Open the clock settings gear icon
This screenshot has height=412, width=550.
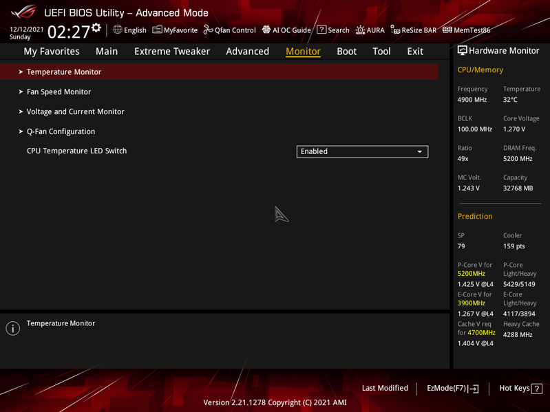[96, 28]
